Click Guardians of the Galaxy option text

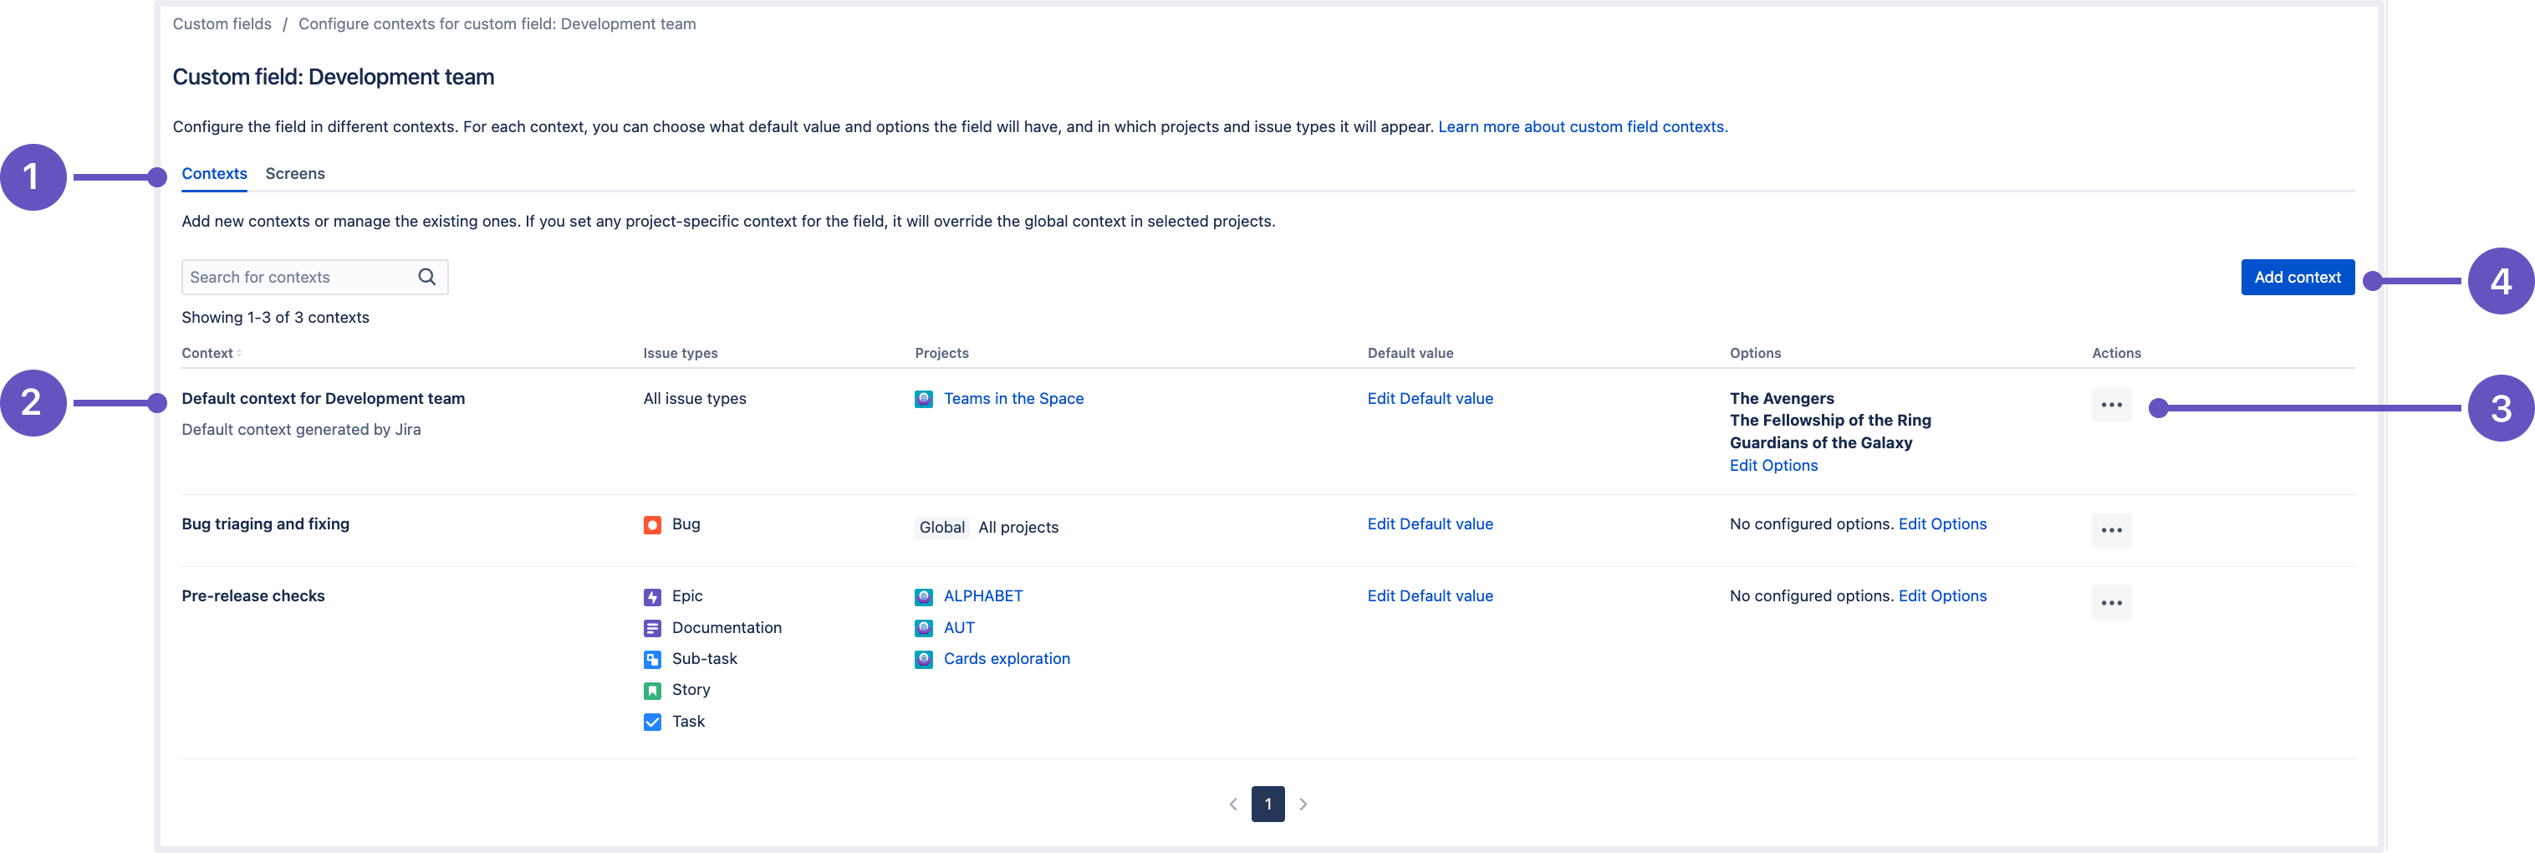[1820, 442]
